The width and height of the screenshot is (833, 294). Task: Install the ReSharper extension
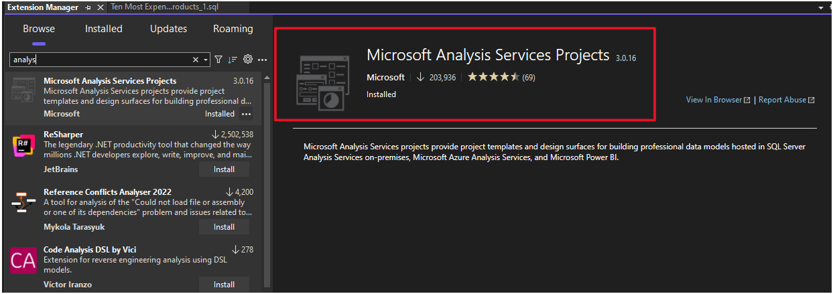pos(224,170)
